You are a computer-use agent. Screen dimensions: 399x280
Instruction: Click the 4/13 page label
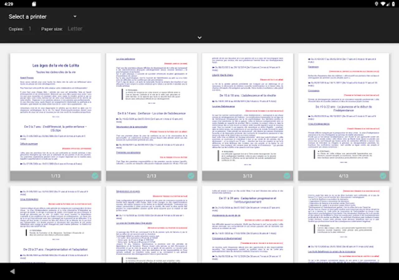tap(344, 176)
